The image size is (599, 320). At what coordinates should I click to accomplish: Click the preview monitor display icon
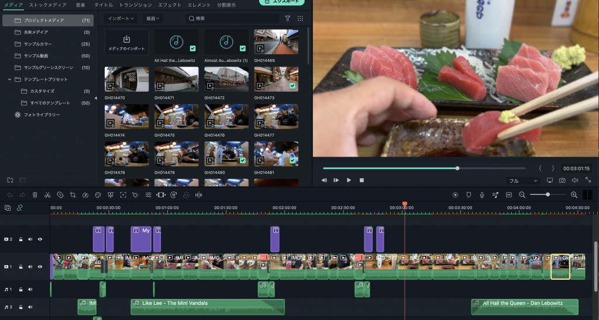[550, 180]
